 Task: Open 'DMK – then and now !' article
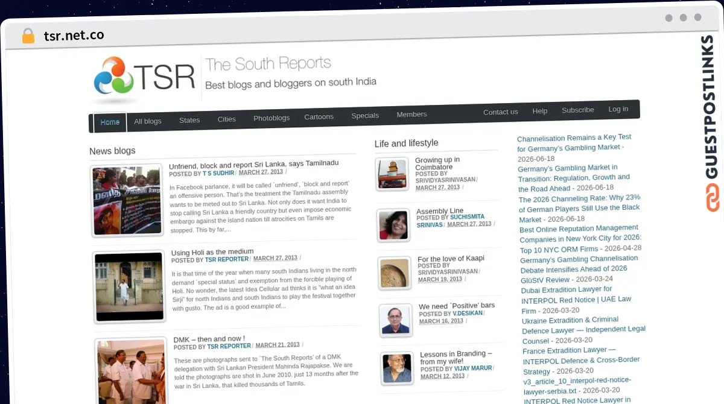209,339
